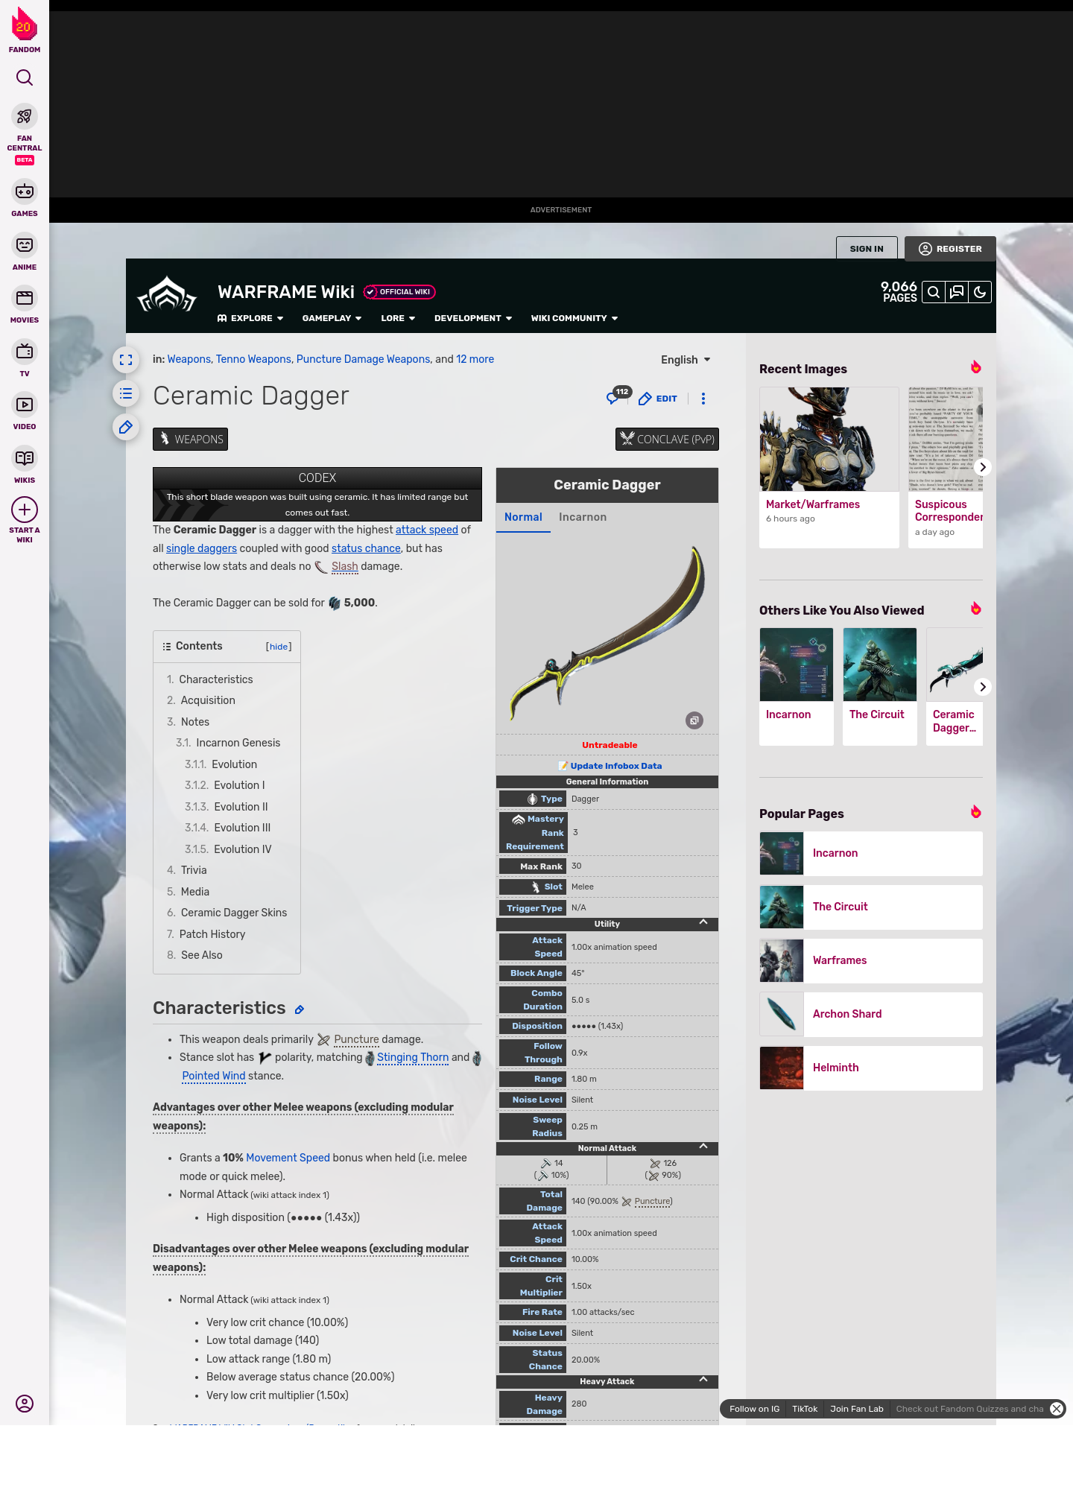1073x1490 pixels.
Task: Open the Puncture Damage Weapons category
Action: tap(363, 359)
